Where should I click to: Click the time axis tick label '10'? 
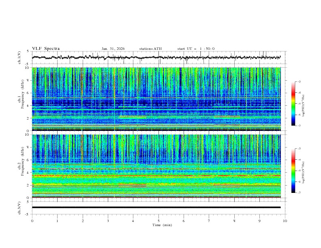pos(285,221)
